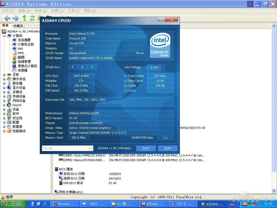Click the 存储设备 drive icon
This screenshot has height=208, width=277.
pos(9,96)
